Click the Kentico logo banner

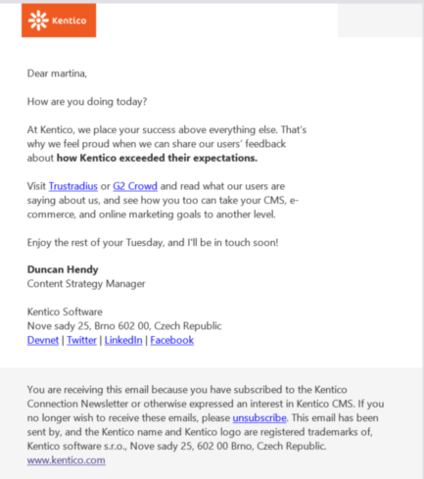tap(59, 21)
